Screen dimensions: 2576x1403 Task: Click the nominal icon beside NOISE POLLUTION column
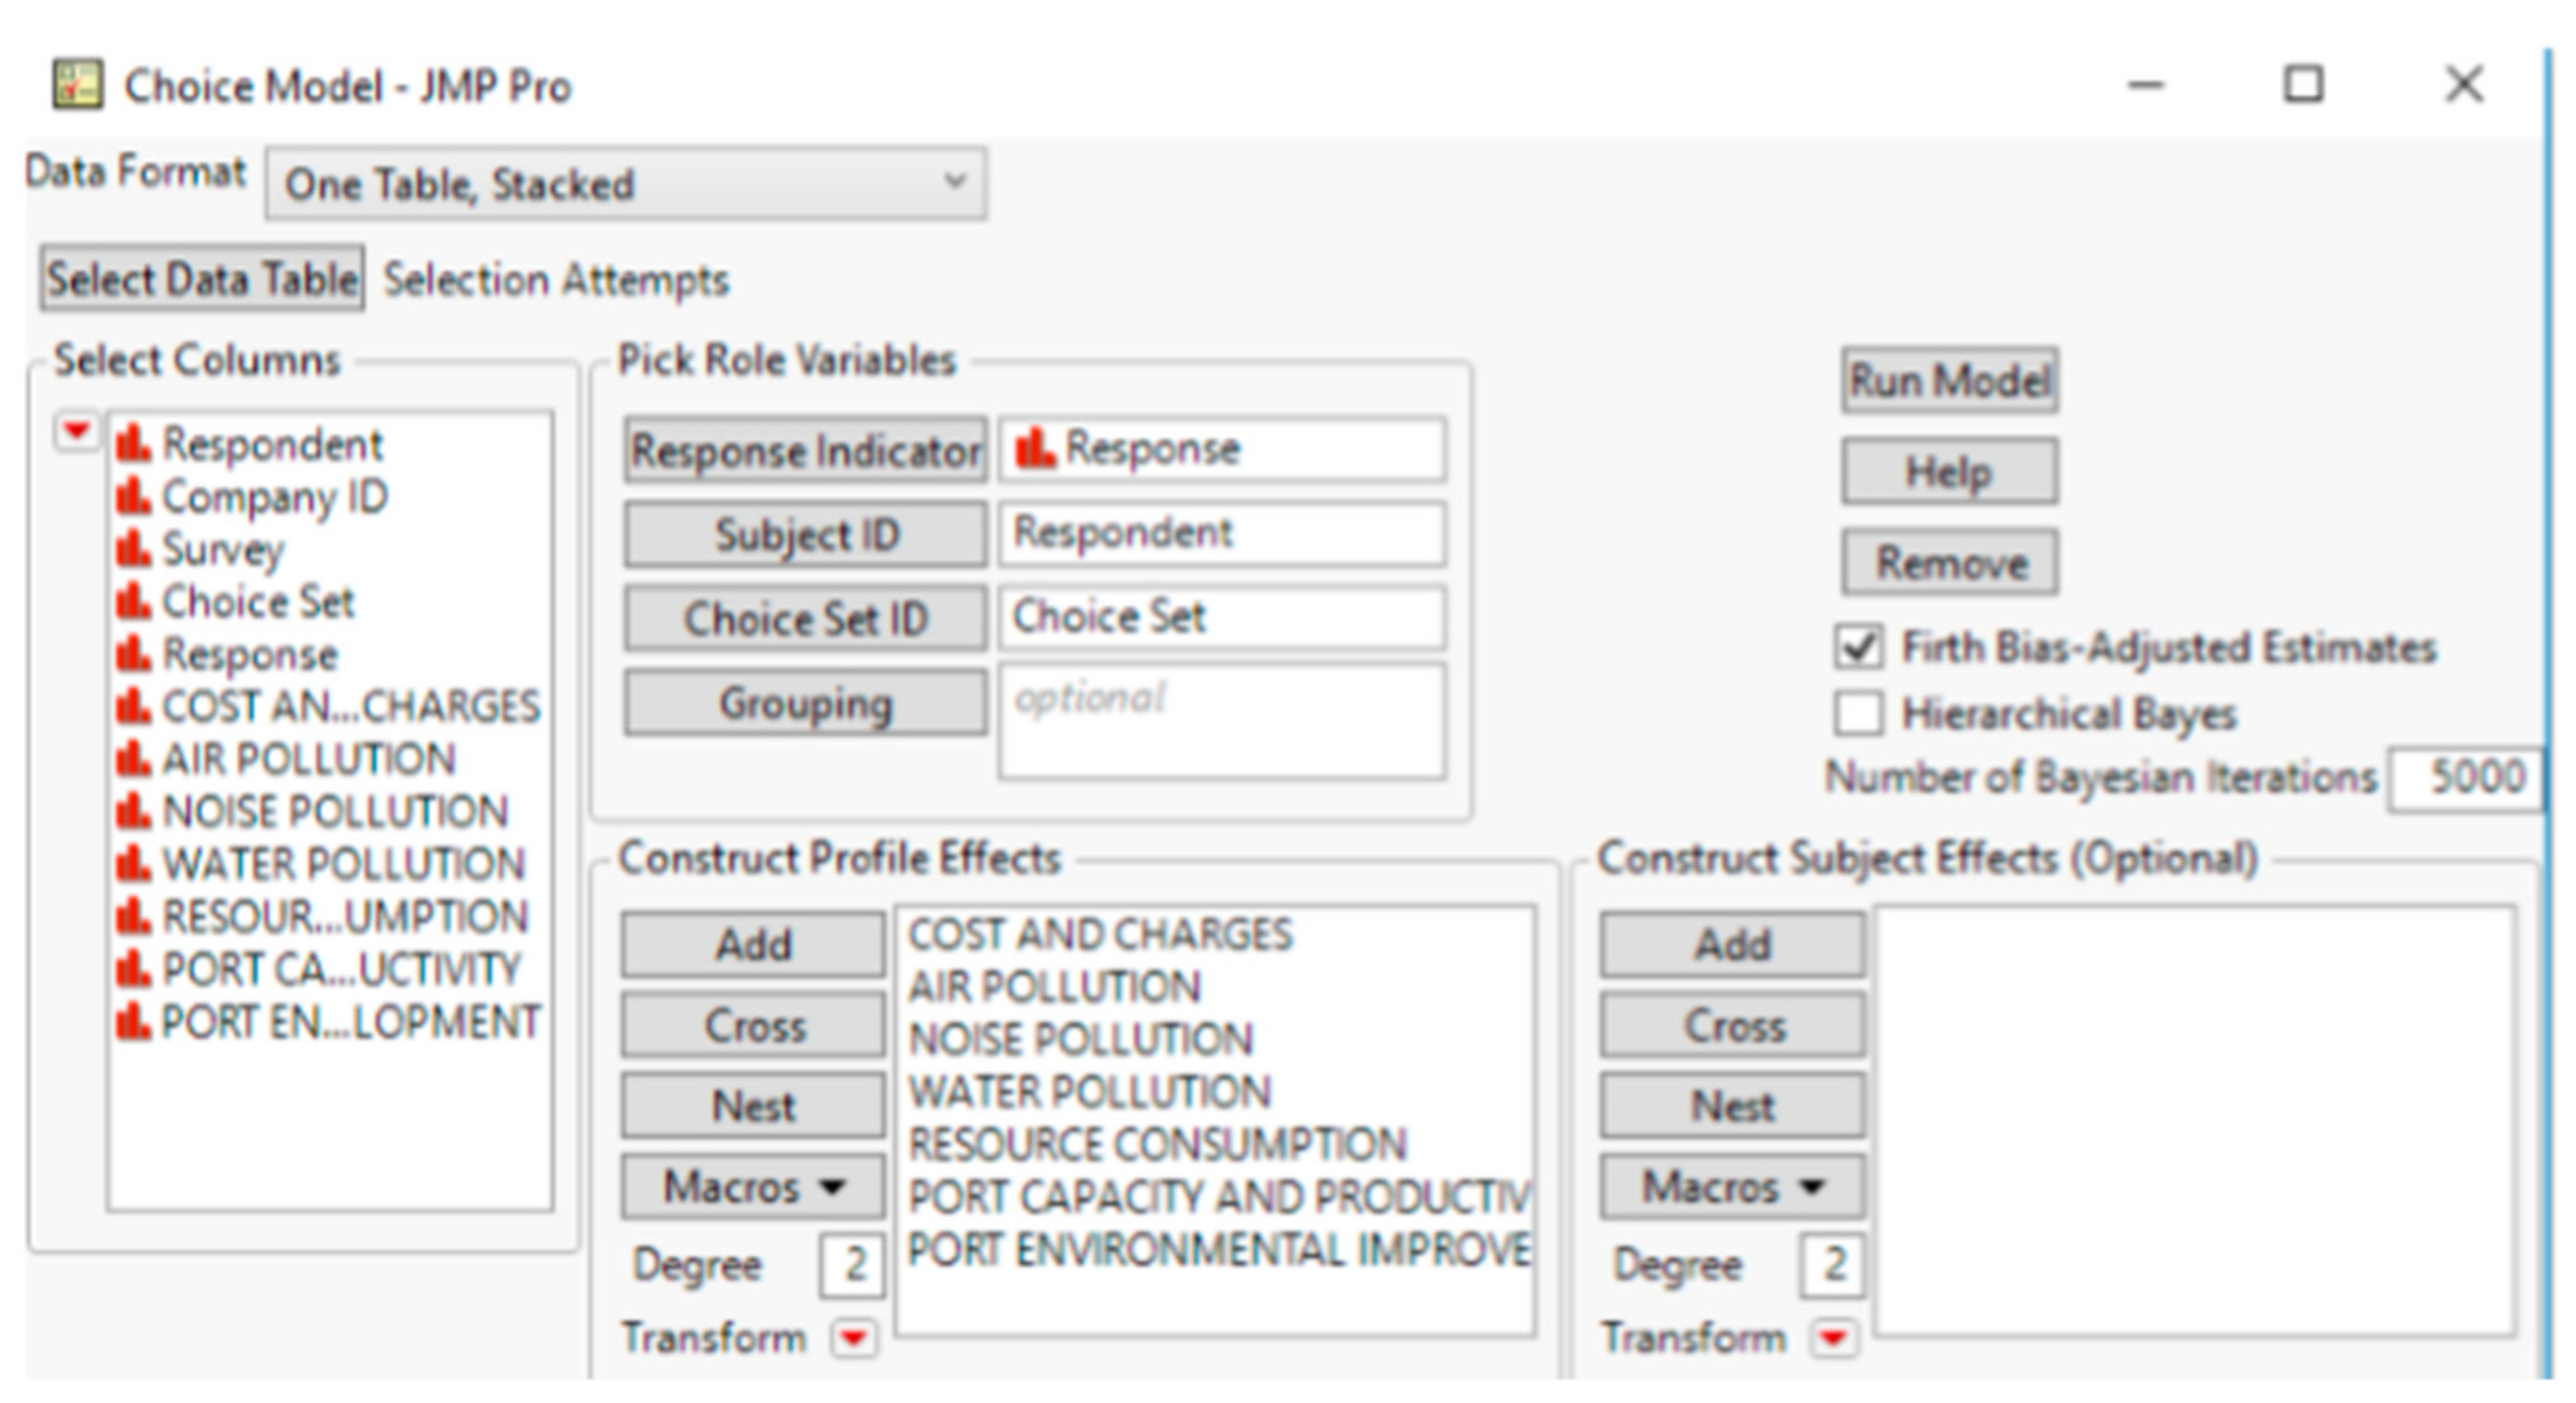pos(133,811)
